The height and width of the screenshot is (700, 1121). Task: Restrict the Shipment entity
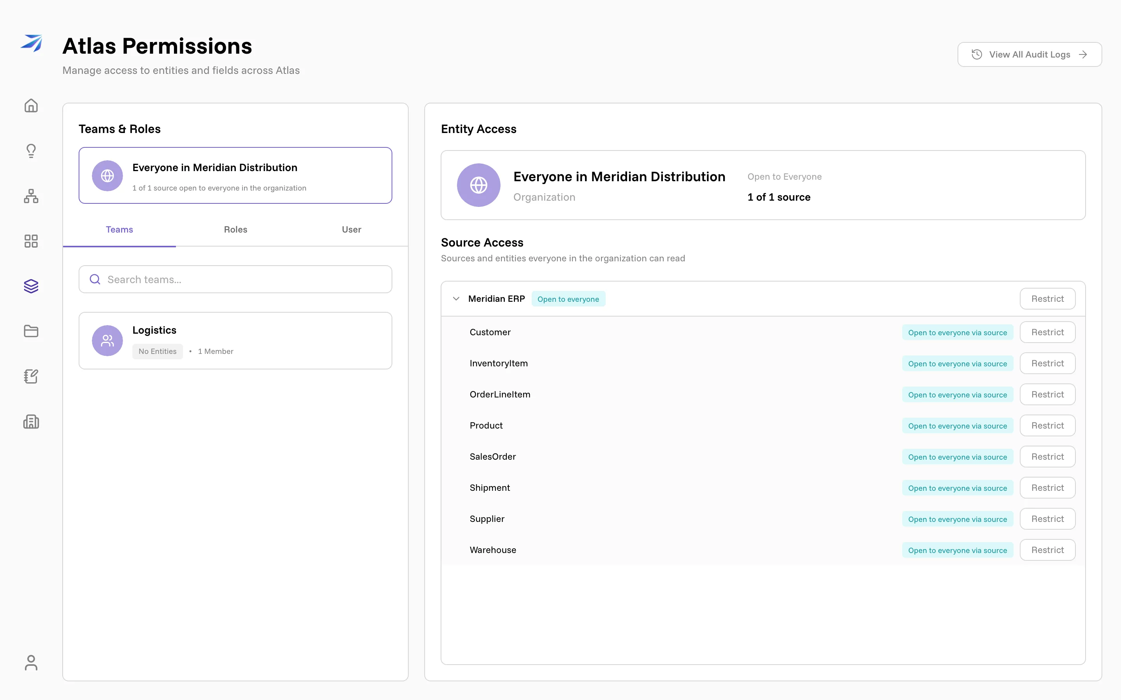(1047, 488)
